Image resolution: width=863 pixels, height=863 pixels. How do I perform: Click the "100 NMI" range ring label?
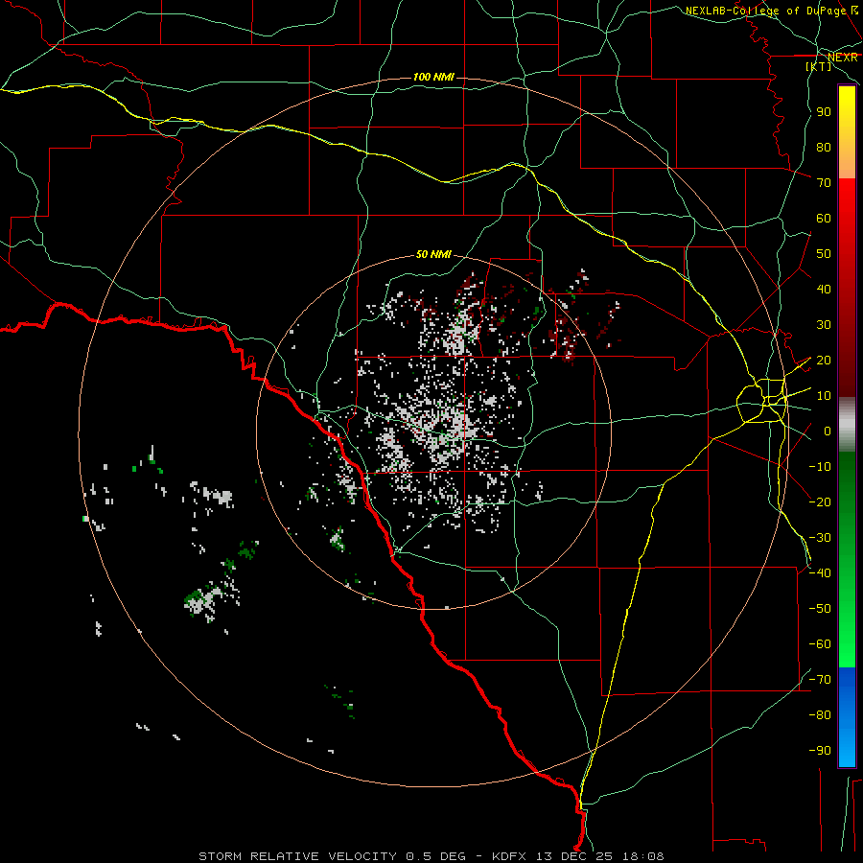click(433, 77)
